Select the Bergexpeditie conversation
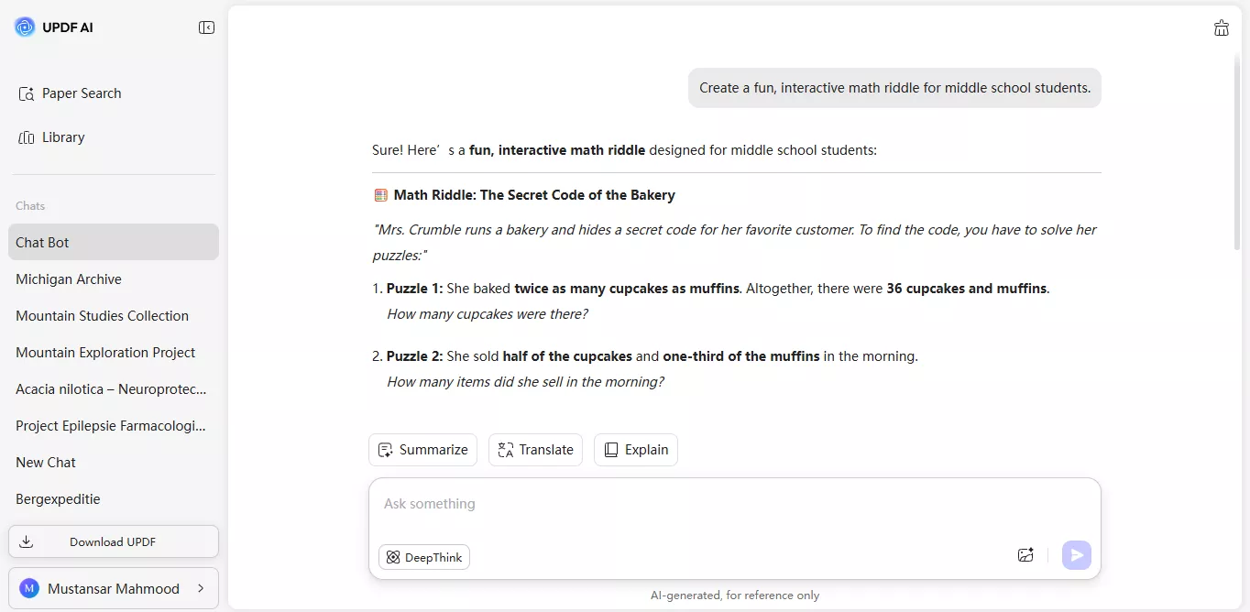 point(57,498)
